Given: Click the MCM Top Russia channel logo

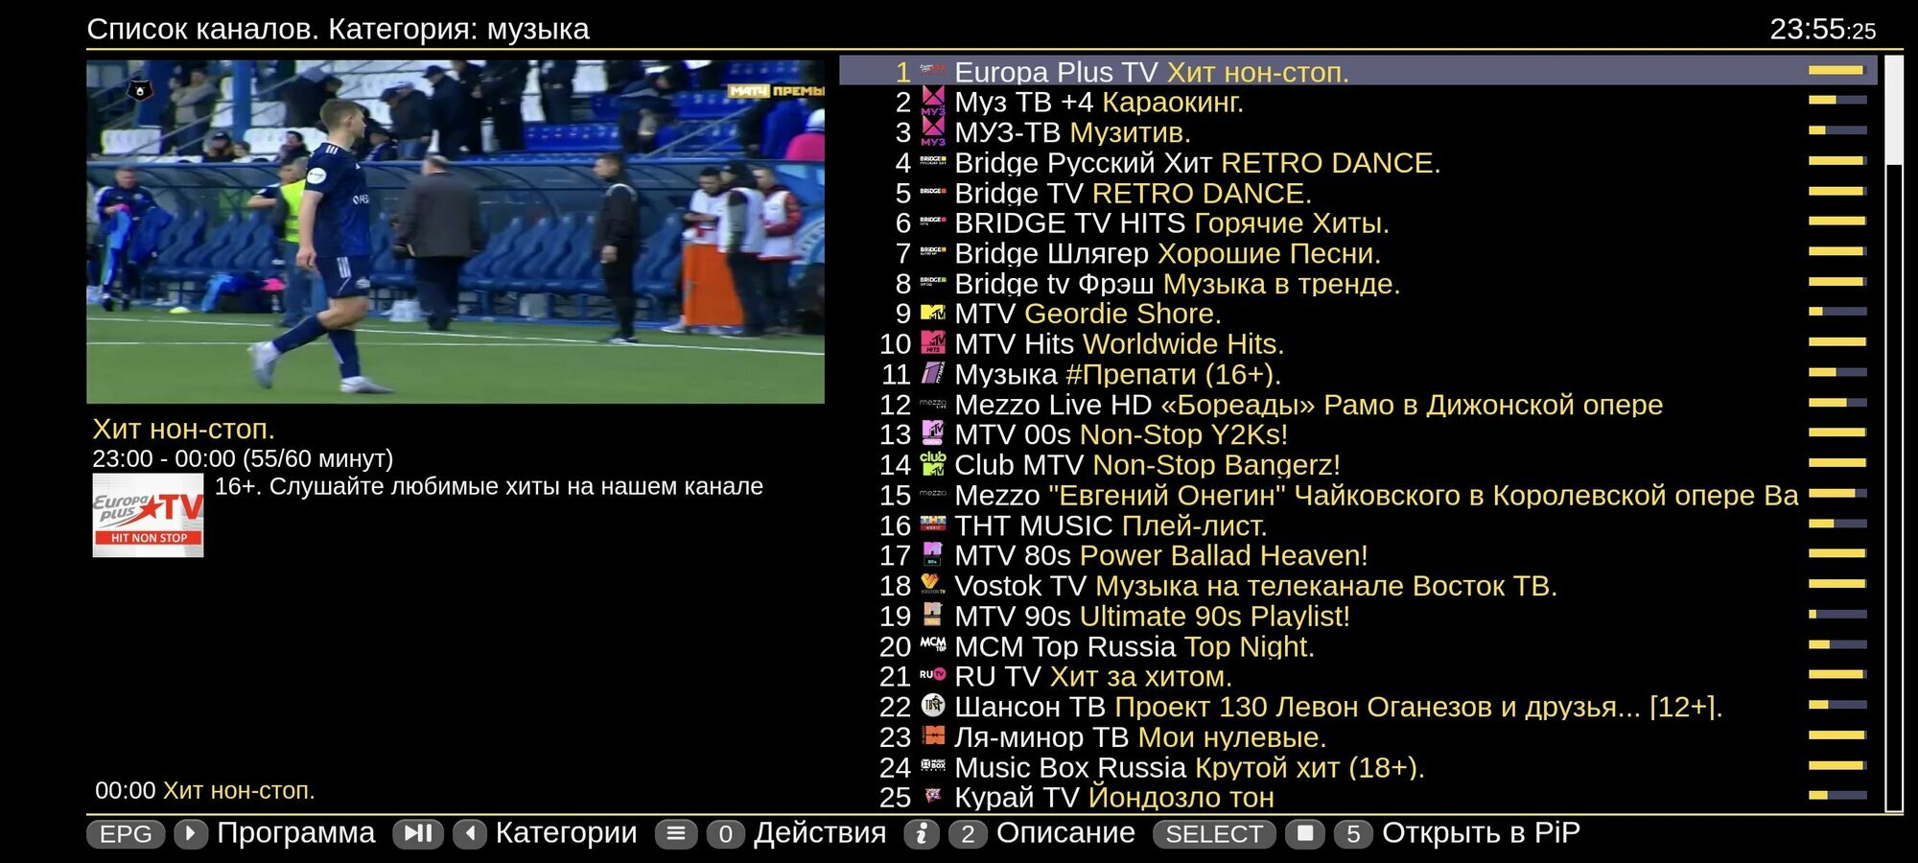Looking at the screenshot, I should tap(932, 645).
